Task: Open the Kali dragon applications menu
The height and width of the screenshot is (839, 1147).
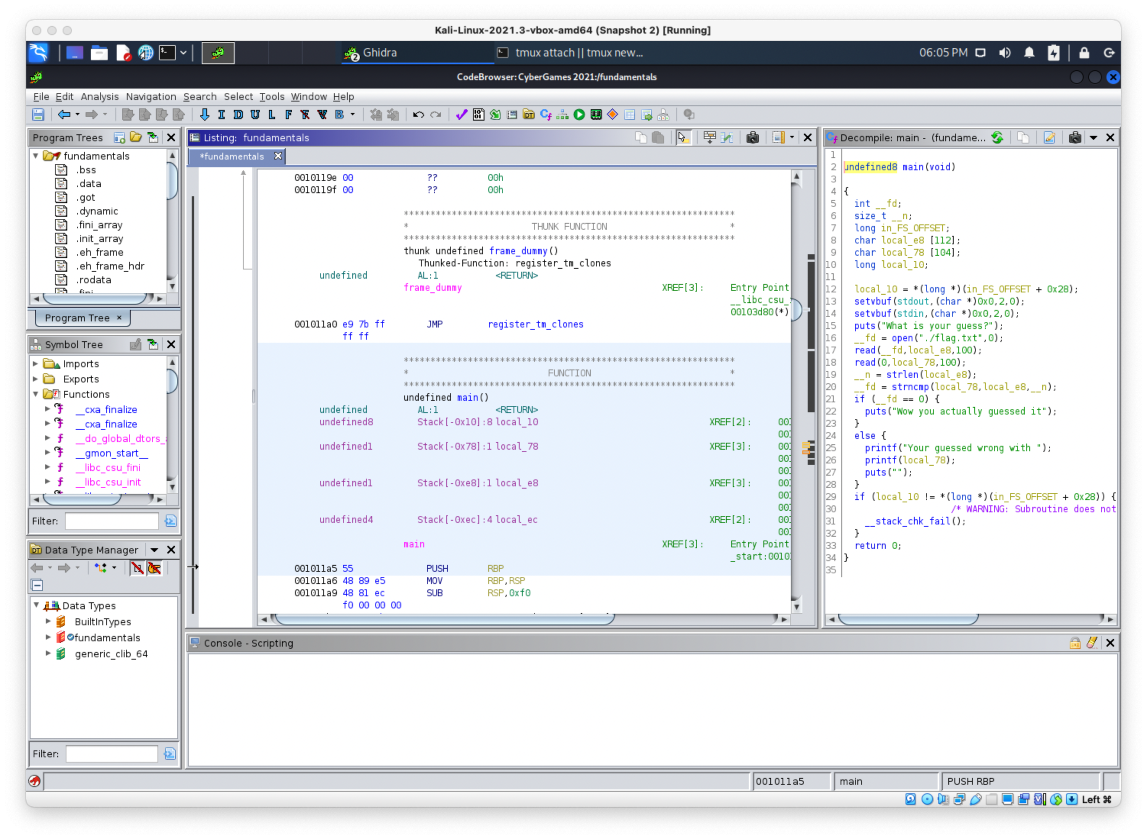Action: (39, 53)
